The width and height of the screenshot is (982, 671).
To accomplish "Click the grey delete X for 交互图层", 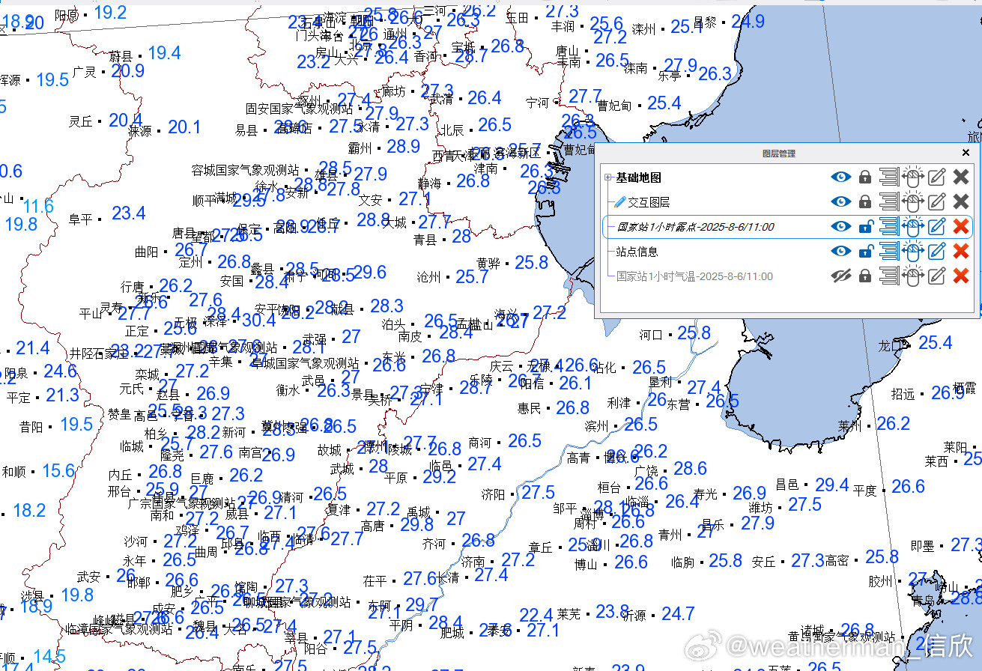I will pos(961,201).
